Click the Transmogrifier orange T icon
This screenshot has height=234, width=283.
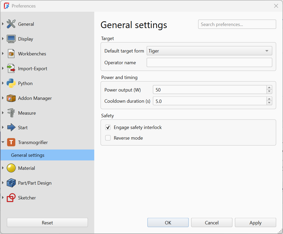point(11,142)
